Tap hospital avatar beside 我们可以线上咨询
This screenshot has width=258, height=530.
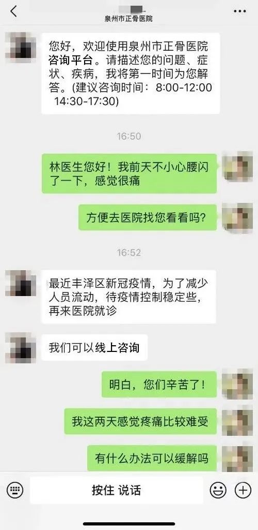tap(21, 348)
